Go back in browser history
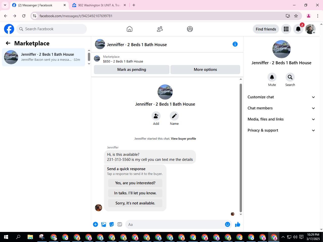 point(6,16)
